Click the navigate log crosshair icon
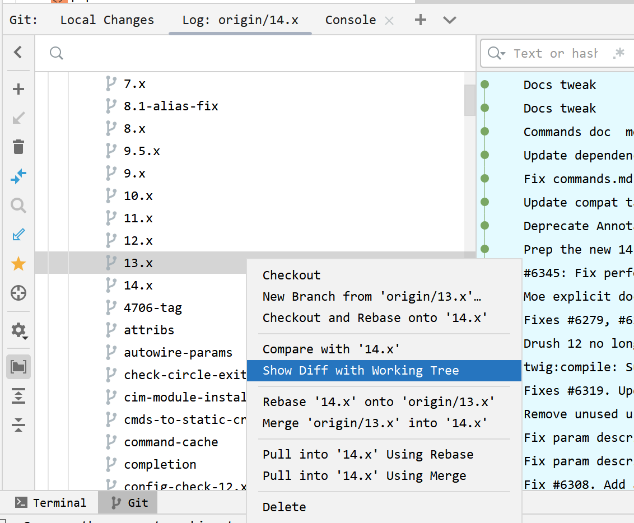The image size is (634, 523). point(18,293)
